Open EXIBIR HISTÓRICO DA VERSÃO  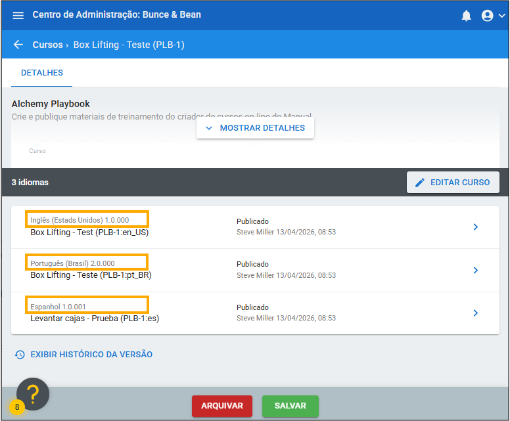pos(91,355)
